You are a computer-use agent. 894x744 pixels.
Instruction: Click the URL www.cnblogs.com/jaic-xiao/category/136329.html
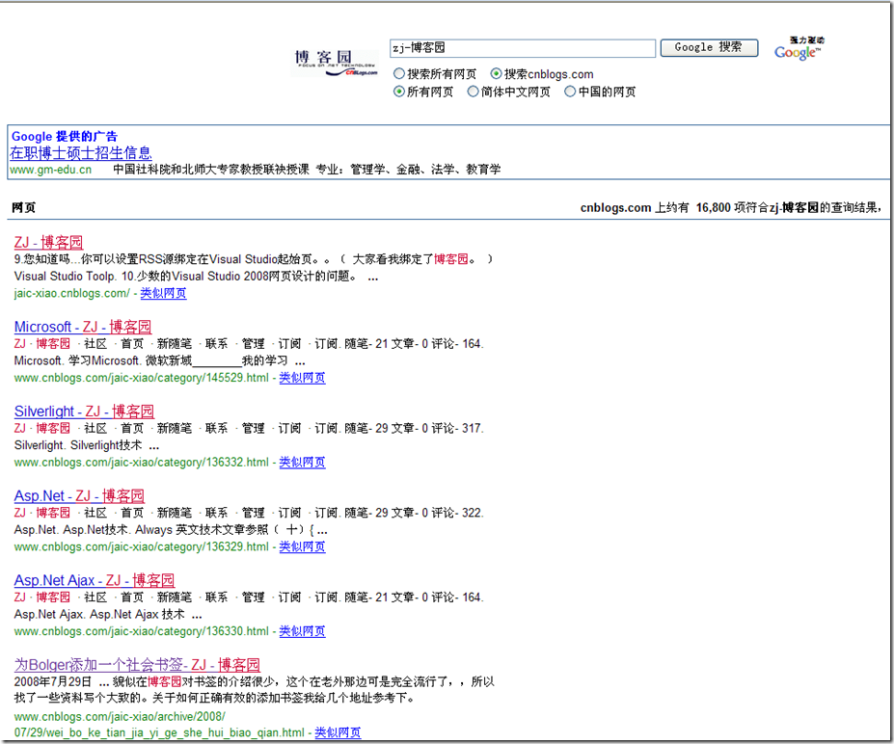pyautogui.click(x=141, y=546)
